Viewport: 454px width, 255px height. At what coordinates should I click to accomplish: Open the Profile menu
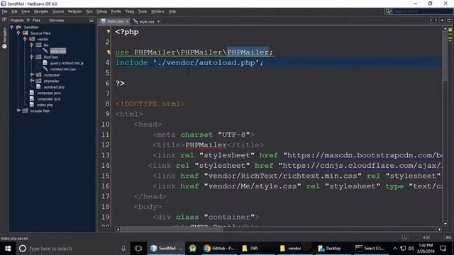coord(116,11)
